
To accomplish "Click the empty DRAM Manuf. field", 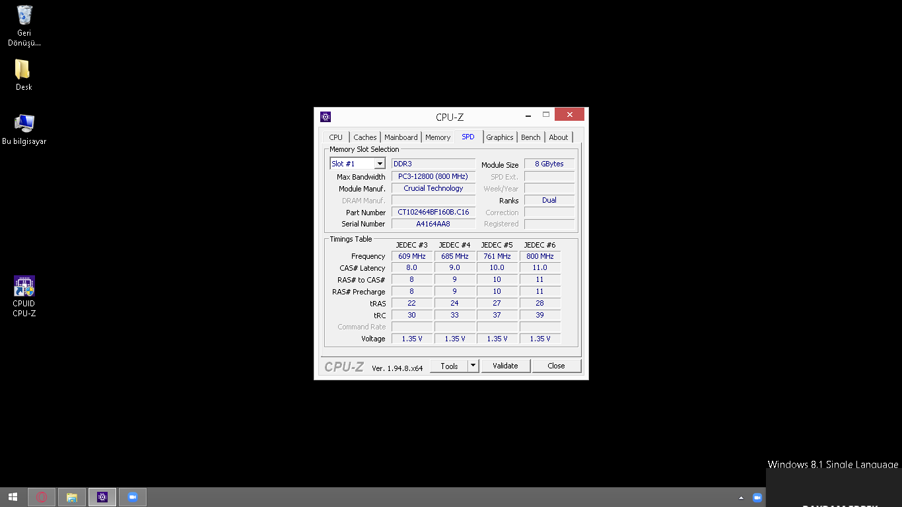I will tap(433, 200).
